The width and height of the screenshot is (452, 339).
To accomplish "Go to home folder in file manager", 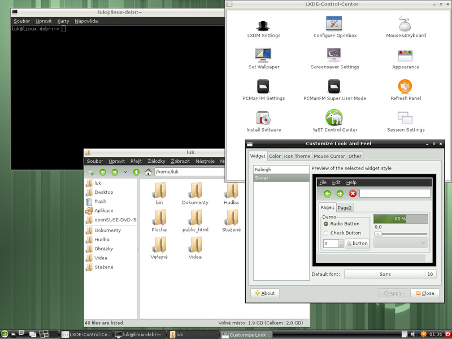I will click(x=148, y=172).
